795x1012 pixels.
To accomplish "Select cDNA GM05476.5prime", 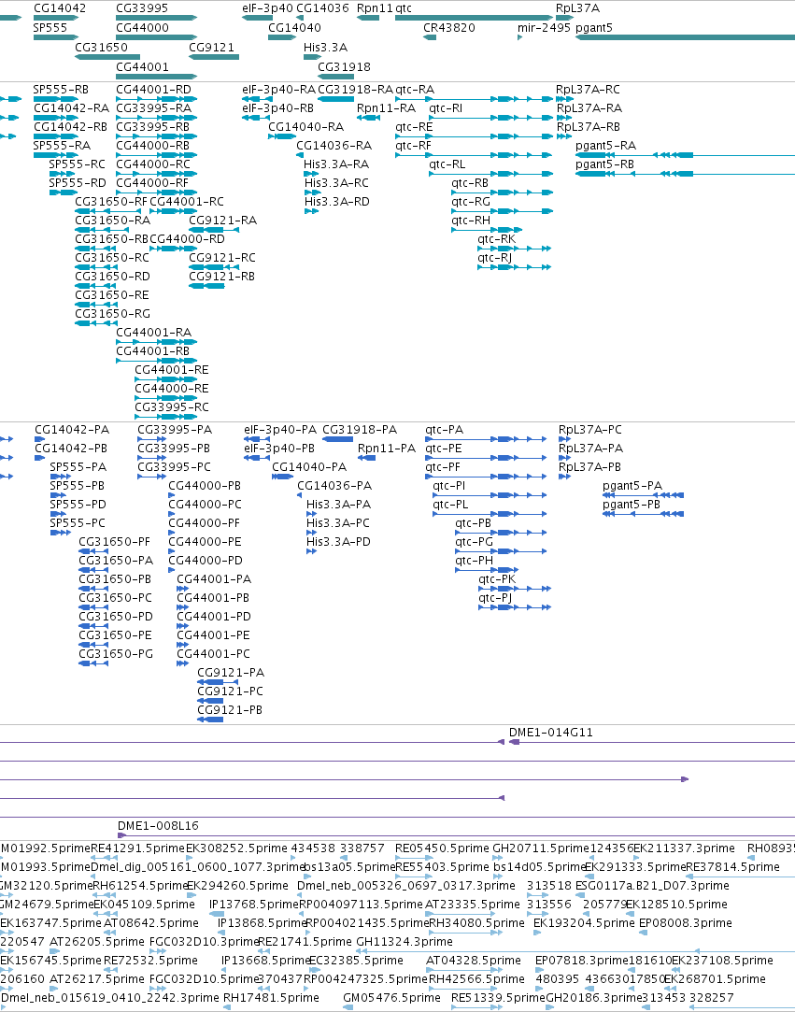I will (x=391, y=998).
